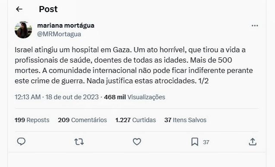Go back using the left arrow
This screenshot has width=275, height=167.
click(19, 9)
